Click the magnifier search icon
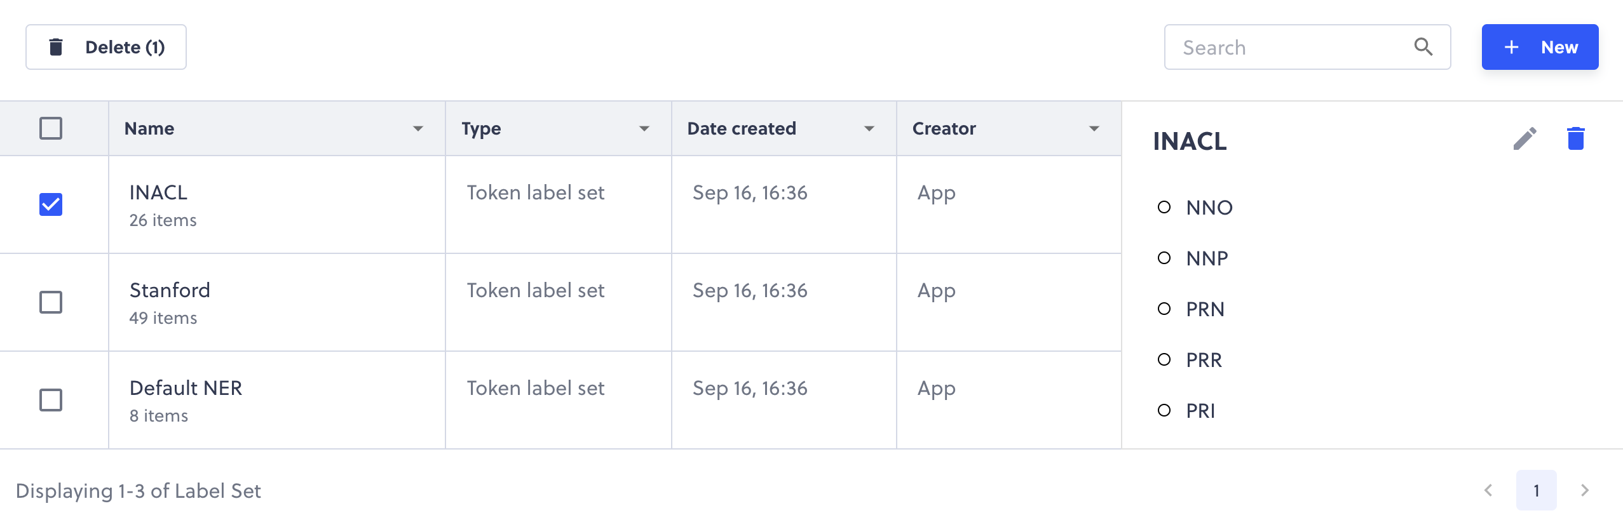The height and width of the screenshot is (527, 1623). click(x=1423, y=47)
